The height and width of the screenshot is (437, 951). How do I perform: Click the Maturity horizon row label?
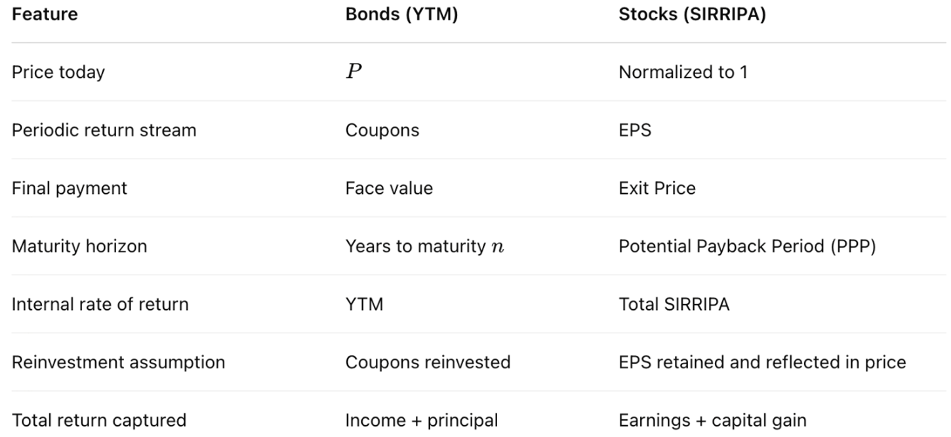pyautogui.click(x=79, y=246)
